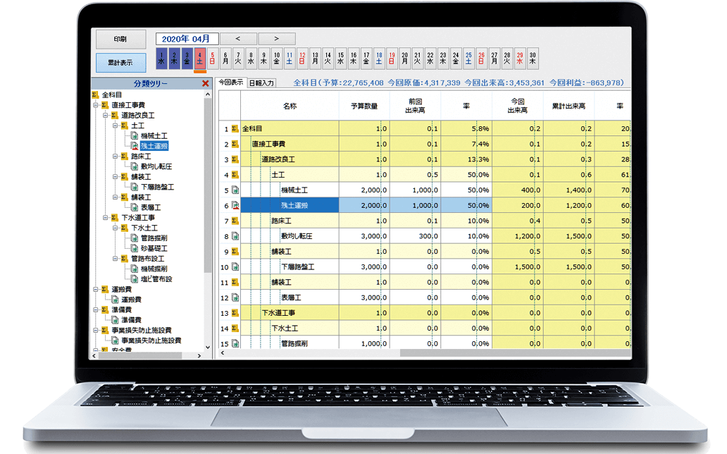This screenshot has height=454, width=727.
Task: Collapse the 直接工事費 tree node
Action: (95, 105)
